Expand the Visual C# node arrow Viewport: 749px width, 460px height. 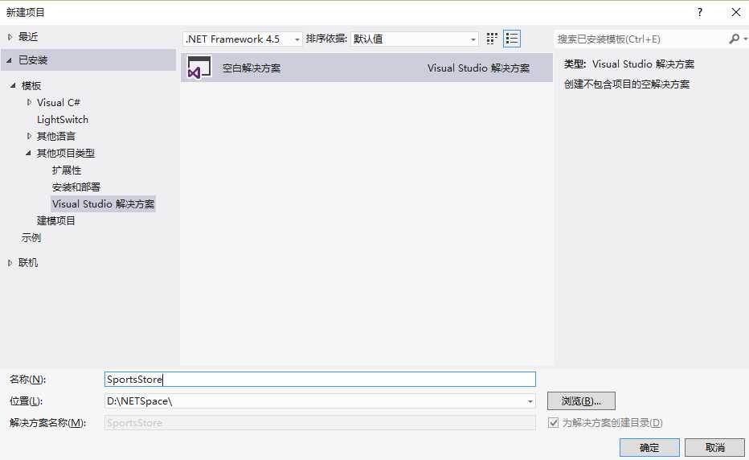[x=29, y=102]
